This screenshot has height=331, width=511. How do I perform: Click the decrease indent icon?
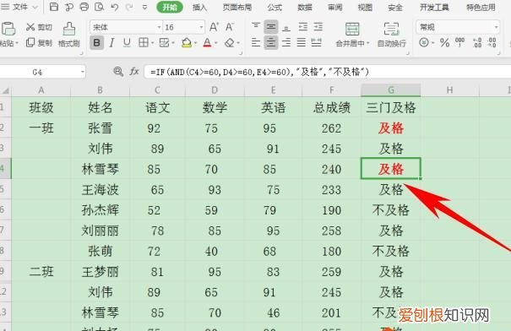302,27
